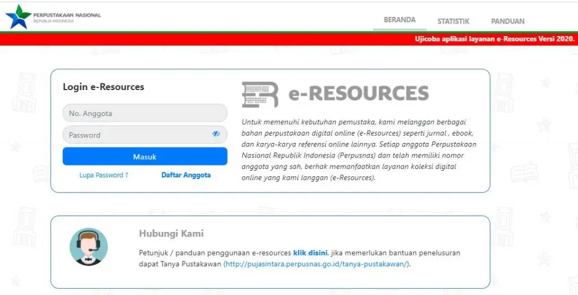Open the pujasintara tanya-pustakawan URL
578x295 pixels.
click(x=317, y=263)
